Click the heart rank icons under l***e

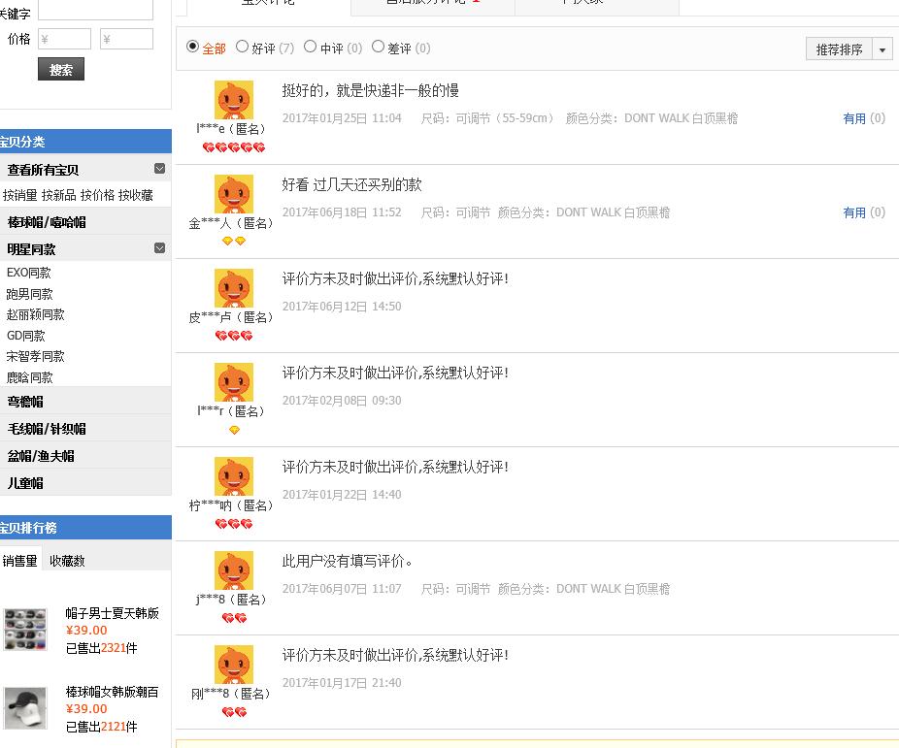234,147
